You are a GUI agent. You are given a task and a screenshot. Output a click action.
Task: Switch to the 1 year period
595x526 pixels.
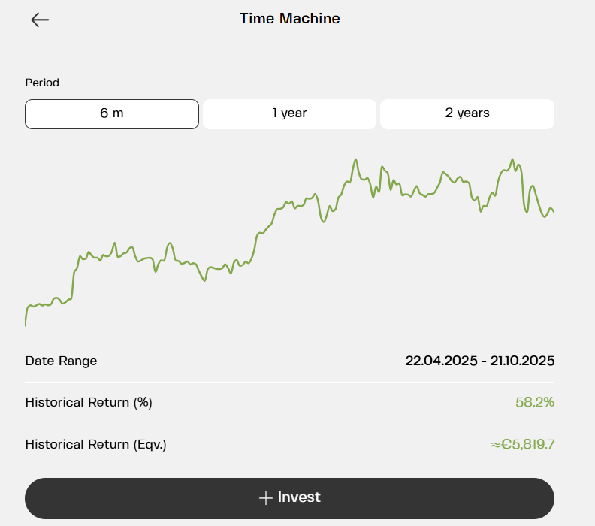(289, 113)
